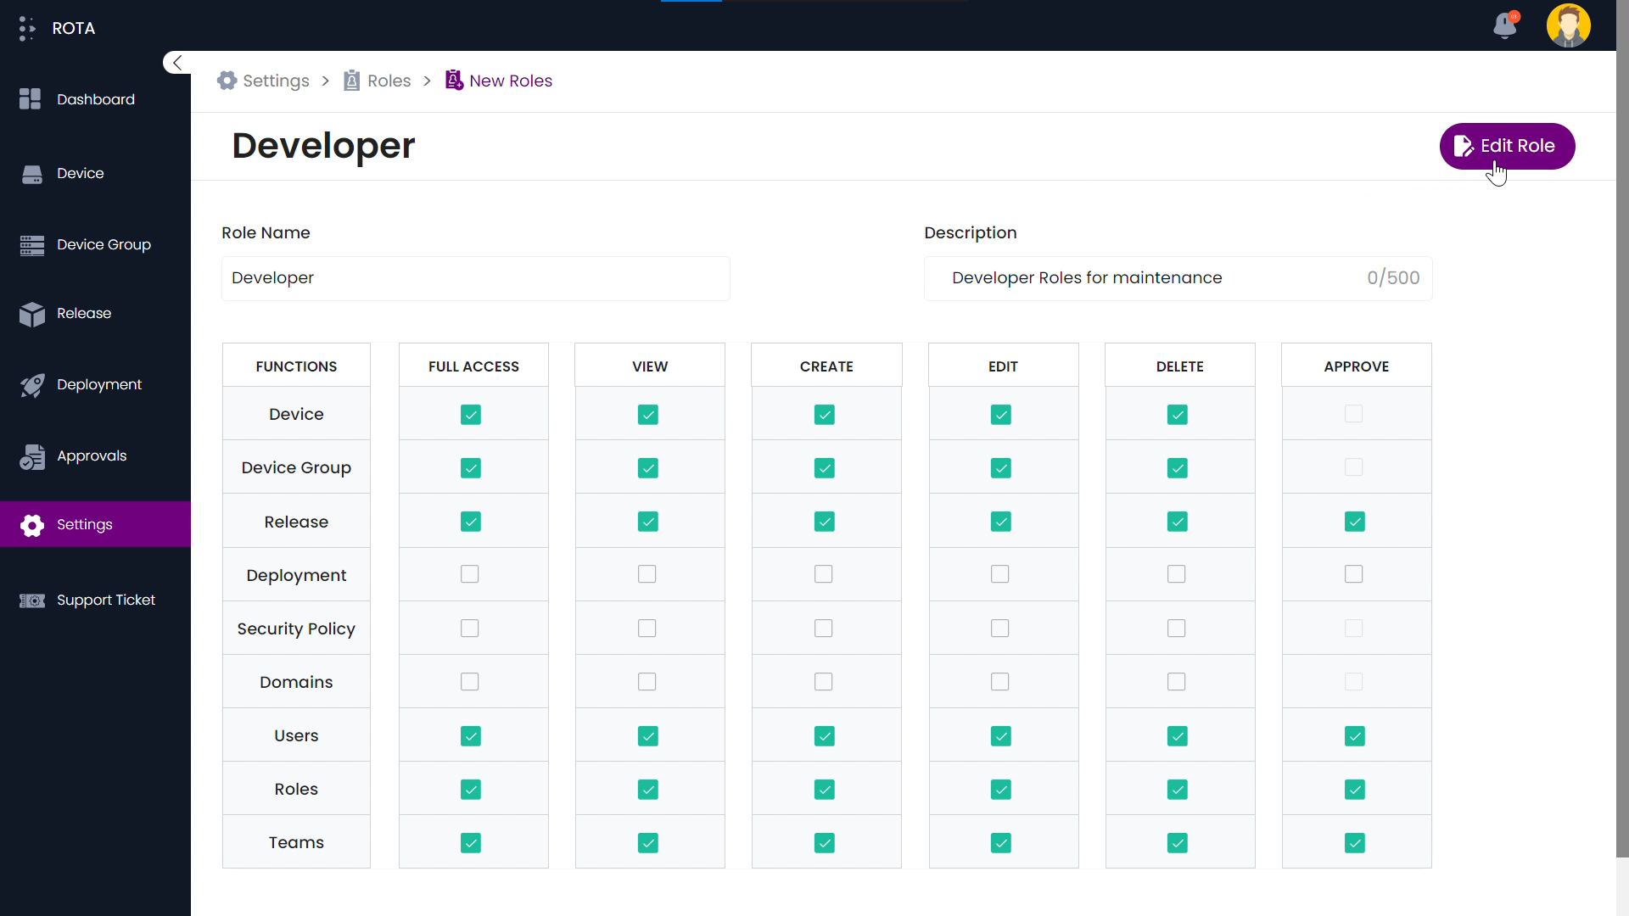The height and width of the screenshot is (916, 1629).
Task: Click the Role Name input field
Action: pos(475,278)
